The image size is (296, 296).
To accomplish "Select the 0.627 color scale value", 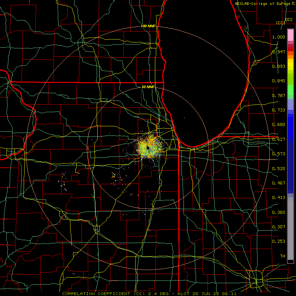I will click(279, 139).
